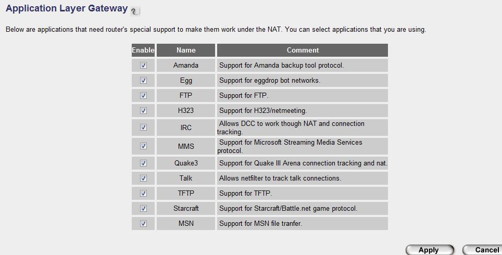Click the Apply button
Viewport: 502px width, 255px height.
click(430, 250)
